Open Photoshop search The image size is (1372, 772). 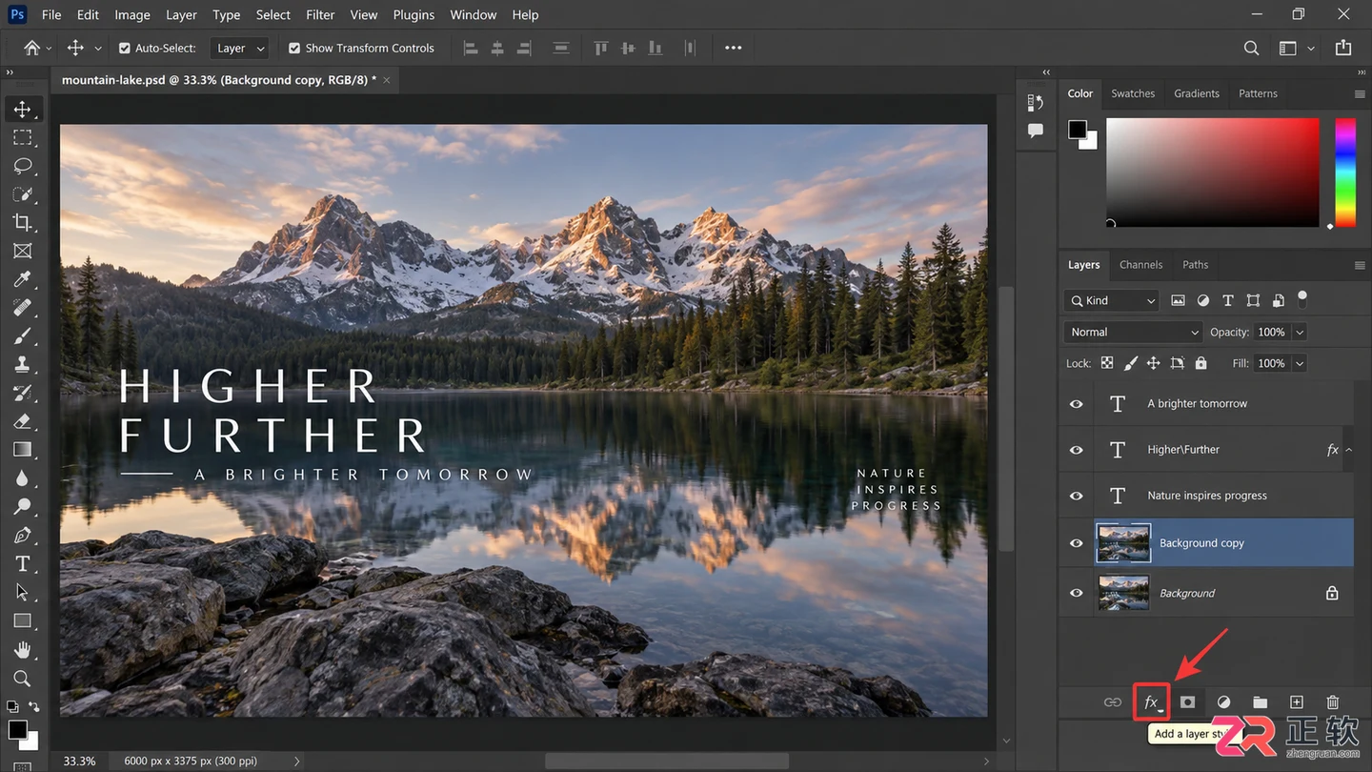[1252, 48]
